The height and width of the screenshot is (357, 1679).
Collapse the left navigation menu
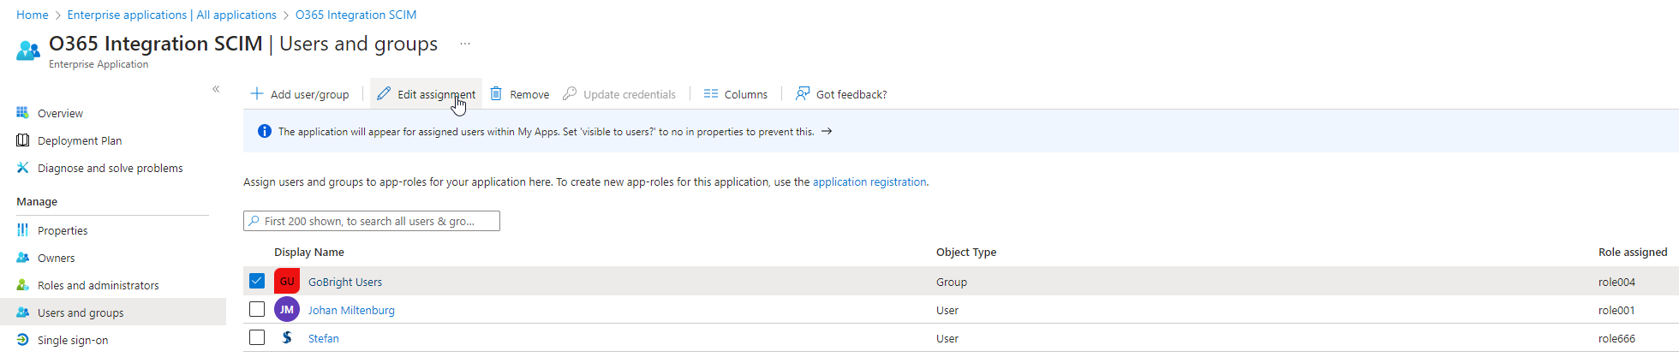(216, 89)
